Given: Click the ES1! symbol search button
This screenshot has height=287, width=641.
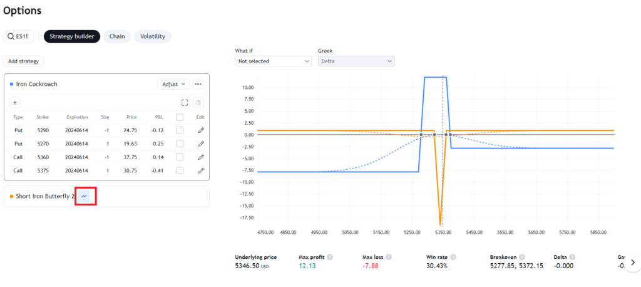Looking at the screenshot, I should (x=19, y=36).
